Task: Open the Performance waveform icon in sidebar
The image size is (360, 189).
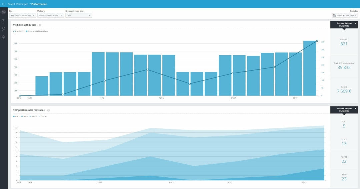Action: [4, 12]
